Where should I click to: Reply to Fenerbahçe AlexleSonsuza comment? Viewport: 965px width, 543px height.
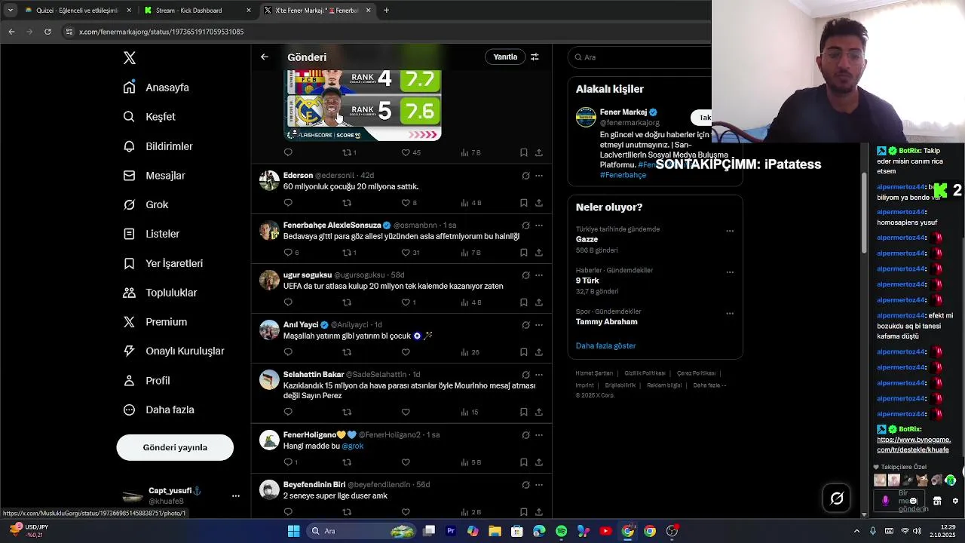(288, 253)
